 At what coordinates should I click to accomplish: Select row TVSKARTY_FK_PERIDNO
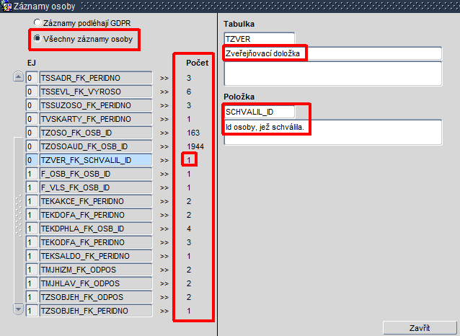[x=96, y=119]
